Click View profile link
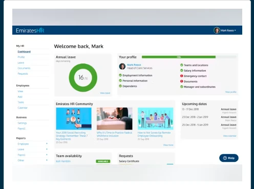Viewport: 254px width, 189px height. [231, 92]
